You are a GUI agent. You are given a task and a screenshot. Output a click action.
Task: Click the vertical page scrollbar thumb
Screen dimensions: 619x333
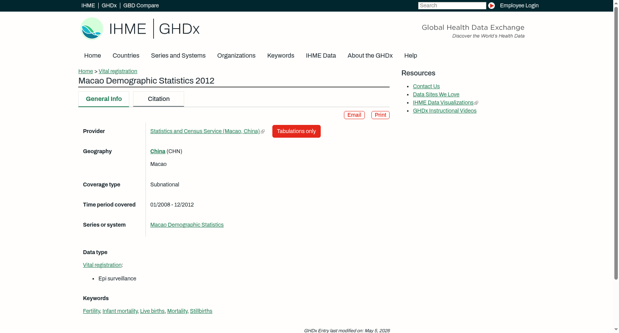point(616,143)
